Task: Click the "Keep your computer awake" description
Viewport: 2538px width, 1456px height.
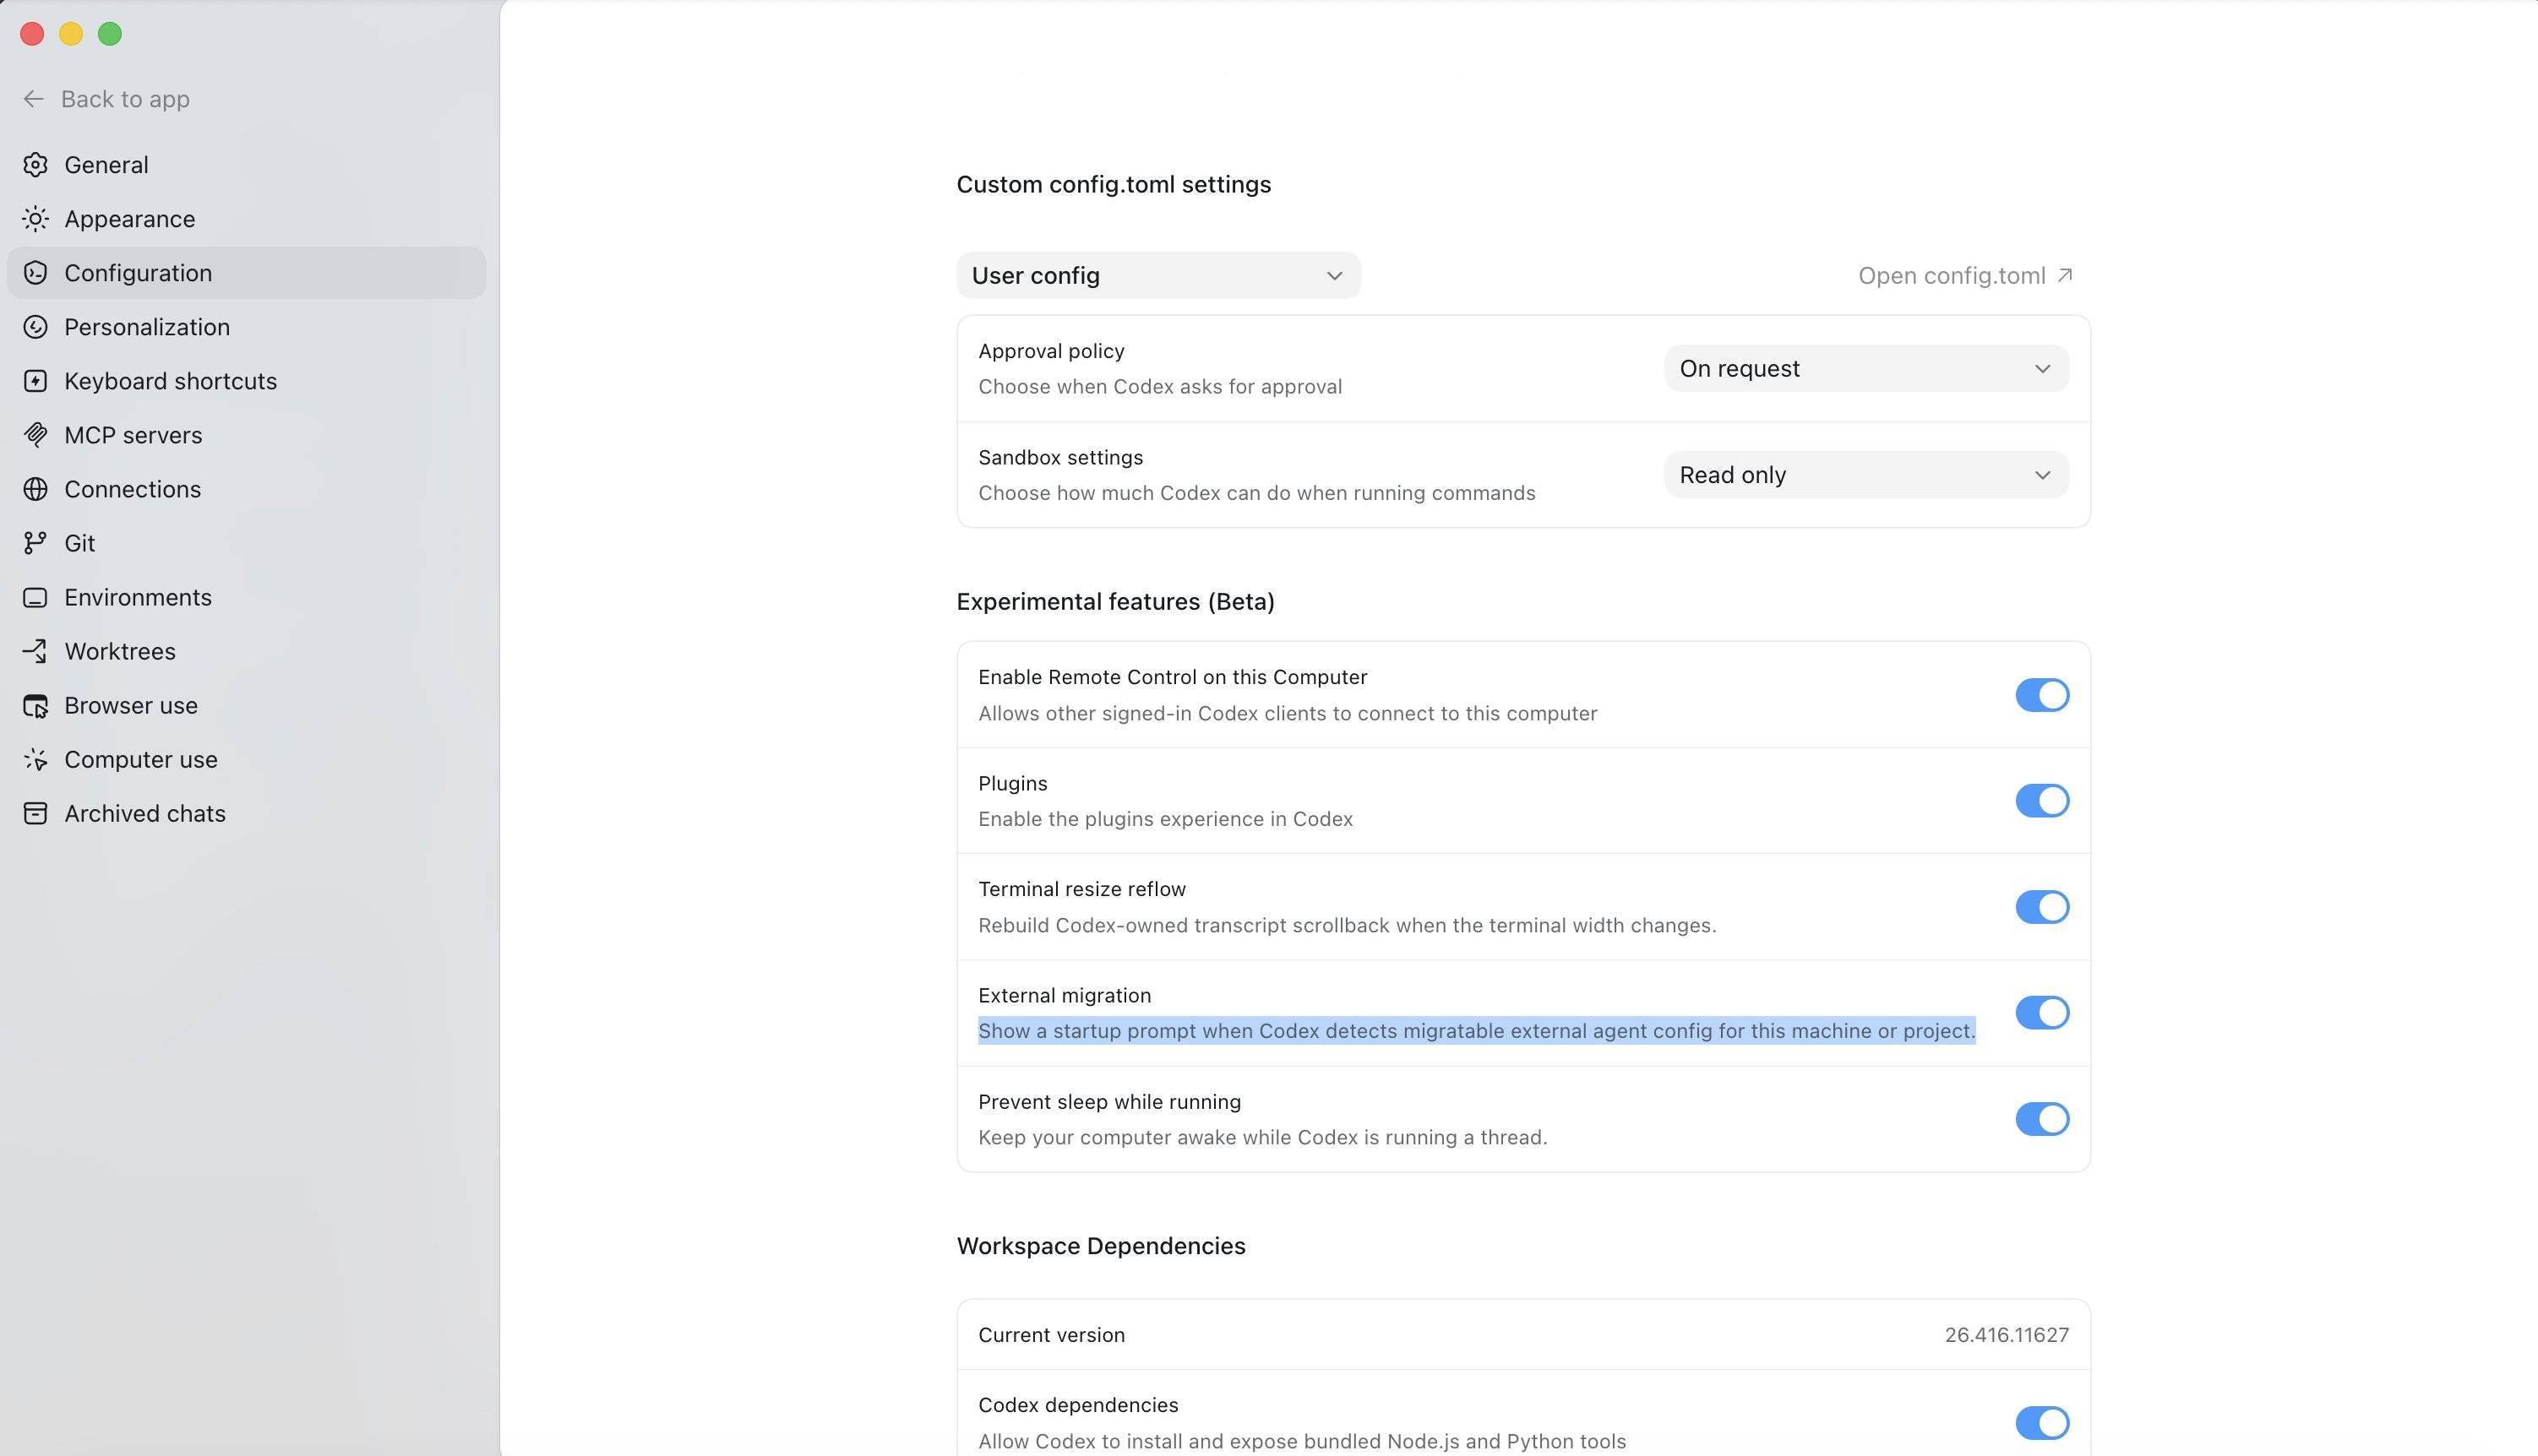Action: click(1262, 1137)
